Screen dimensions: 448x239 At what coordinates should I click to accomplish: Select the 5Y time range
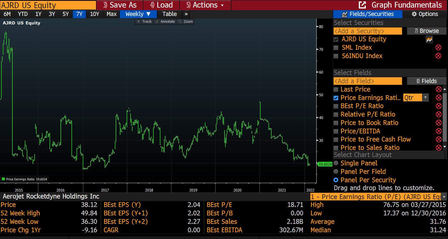[x=66, y=14]
